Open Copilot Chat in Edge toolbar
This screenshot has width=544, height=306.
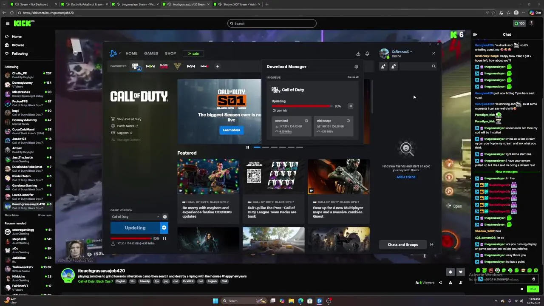click(x=535, y=13)
